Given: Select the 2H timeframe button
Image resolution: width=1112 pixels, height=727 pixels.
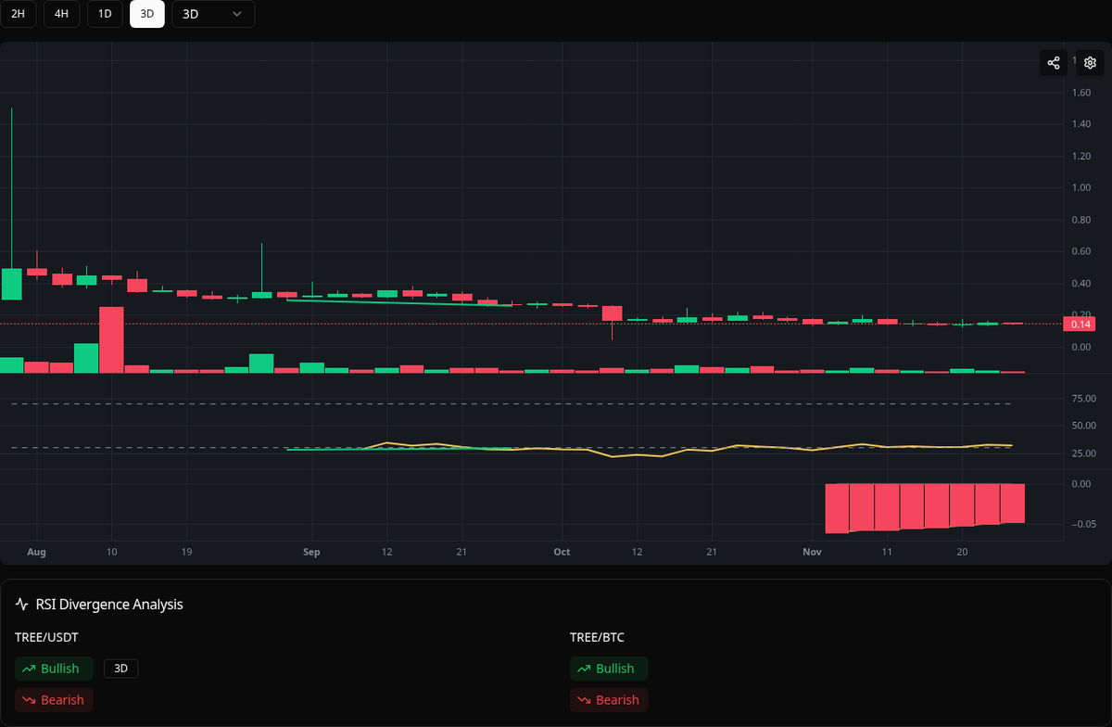Looking at the screenshot, I should pyautogui.click(x=18, y=14).
